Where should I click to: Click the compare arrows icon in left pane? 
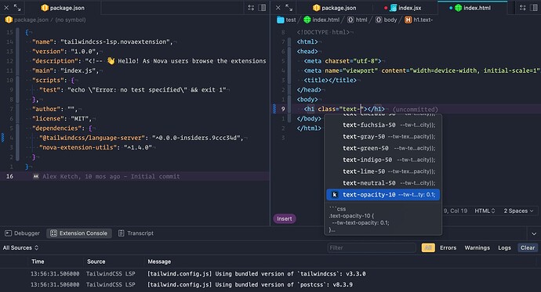click(251, 8)
